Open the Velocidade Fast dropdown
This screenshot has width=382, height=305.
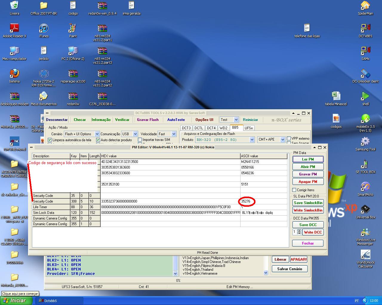(174, 134)
